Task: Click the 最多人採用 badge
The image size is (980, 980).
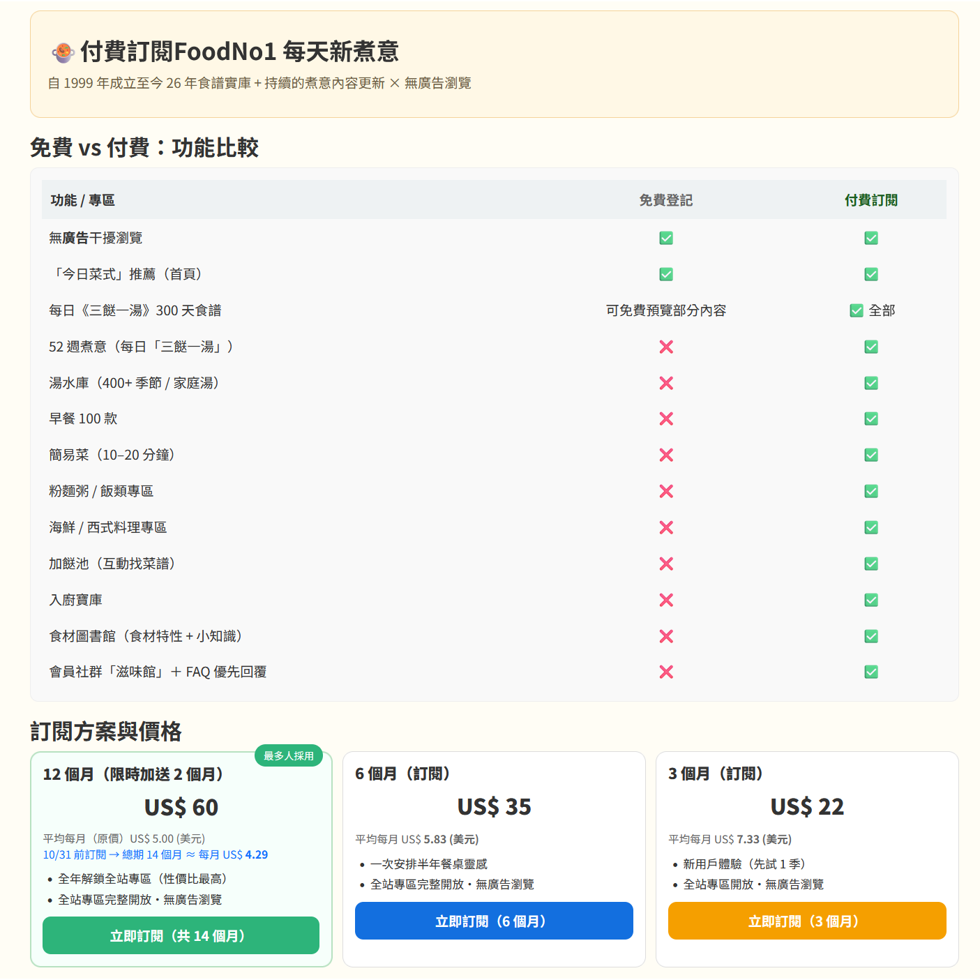Action: tap(289, 755)
